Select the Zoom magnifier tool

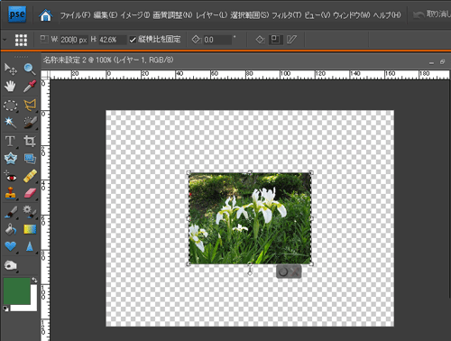point(30,69)
